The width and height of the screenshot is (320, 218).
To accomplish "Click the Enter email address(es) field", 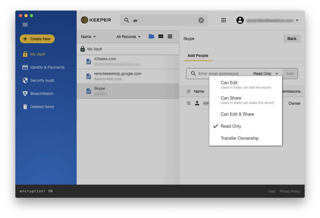I will click(x=218, y=74).
